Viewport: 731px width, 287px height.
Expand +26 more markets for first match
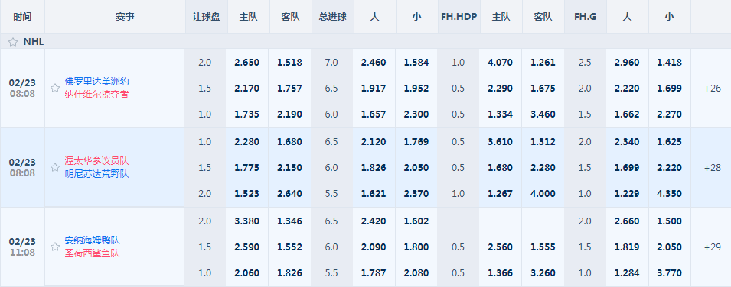(x=713, y=88)
